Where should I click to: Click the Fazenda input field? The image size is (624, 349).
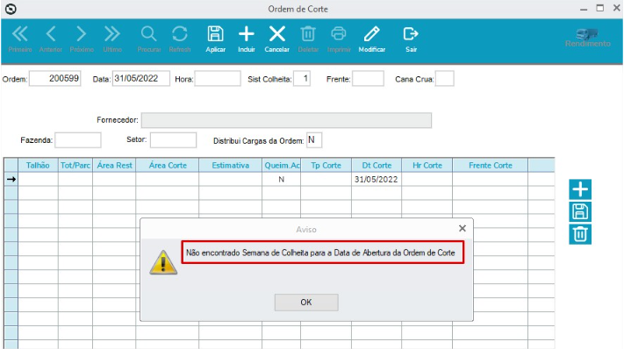click(77, 140)
